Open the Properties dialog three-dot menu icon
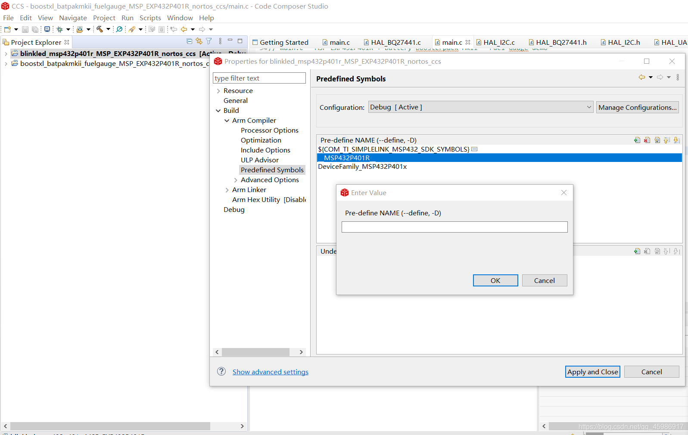688x435 pixels. point(678,77)
